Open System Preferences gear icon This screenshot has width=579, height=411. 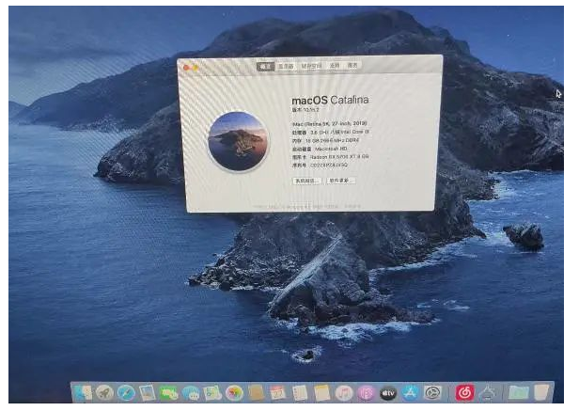(x=433, y=392)
